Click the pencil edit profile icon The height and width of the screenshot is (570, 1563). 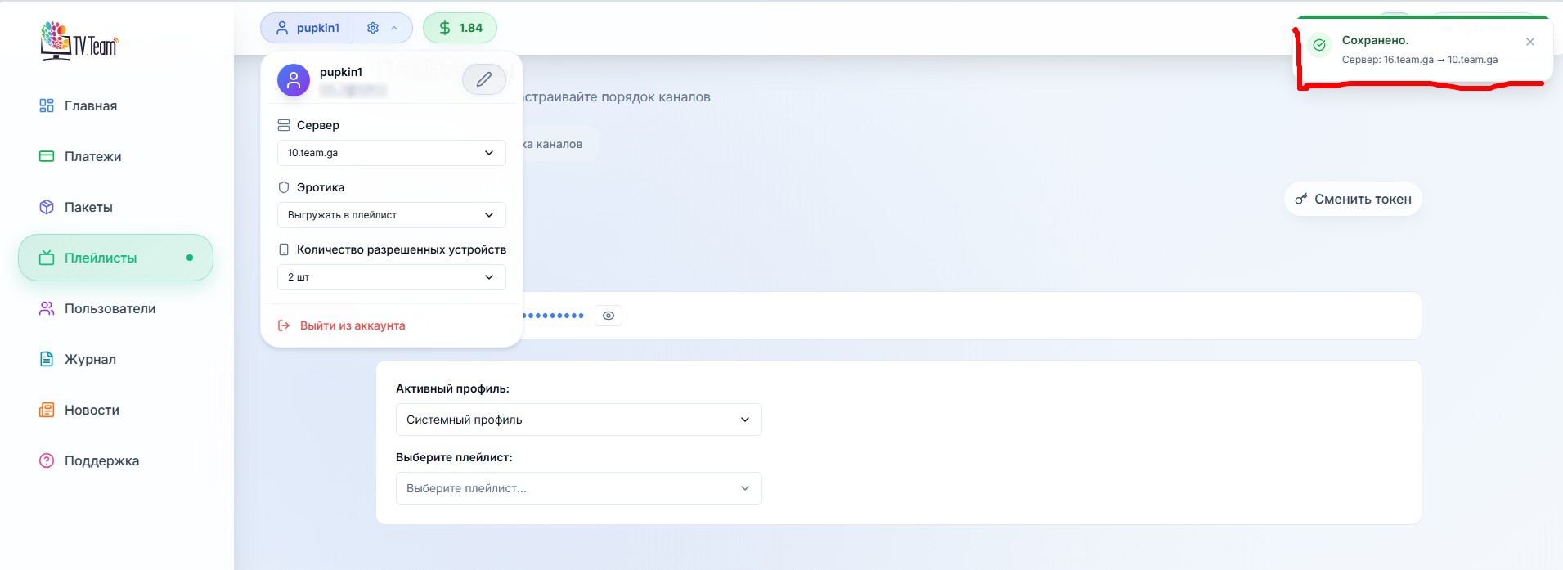pos(483,79)
